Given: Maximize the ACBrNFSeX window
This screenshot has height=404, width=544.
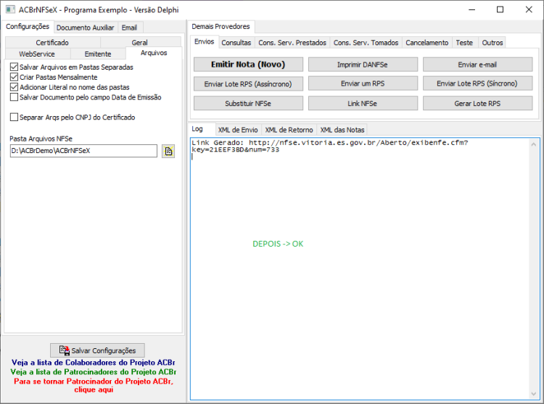Looking at the screenshot, I should click(x=500, y=9).
